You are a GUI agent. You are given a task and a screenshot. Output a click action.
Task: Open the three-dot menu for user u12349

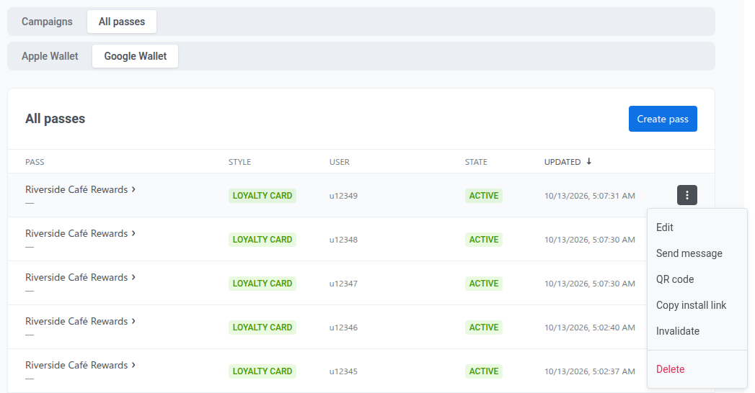pyautogui.click(x=686, y=195)
